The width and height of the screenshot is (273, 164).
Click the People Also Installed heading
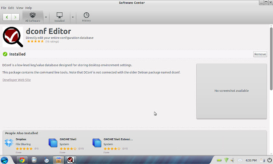[21, 133]
